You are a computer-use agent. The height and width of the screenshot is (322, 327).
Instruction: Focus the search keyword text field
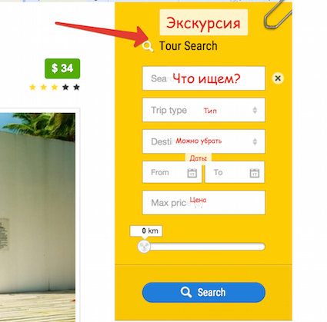coord(204,78)
